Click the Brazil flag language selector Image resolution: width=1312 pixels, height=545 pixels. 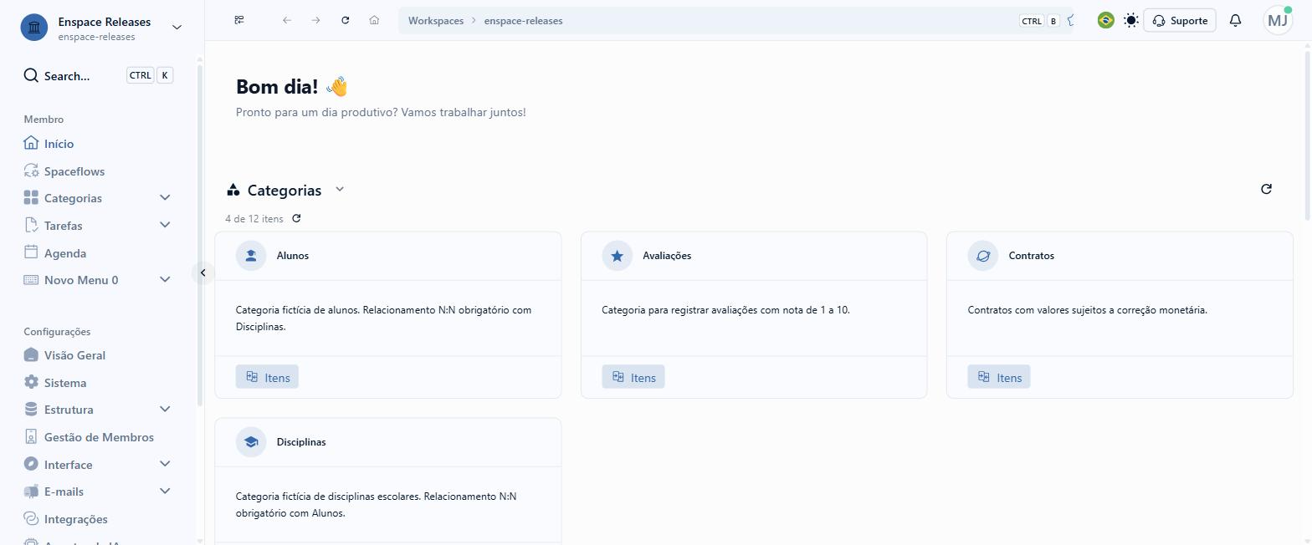(1105, 20)
